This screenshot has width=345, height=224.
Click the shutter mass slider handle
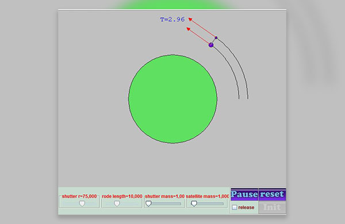[x=149, y=203]
